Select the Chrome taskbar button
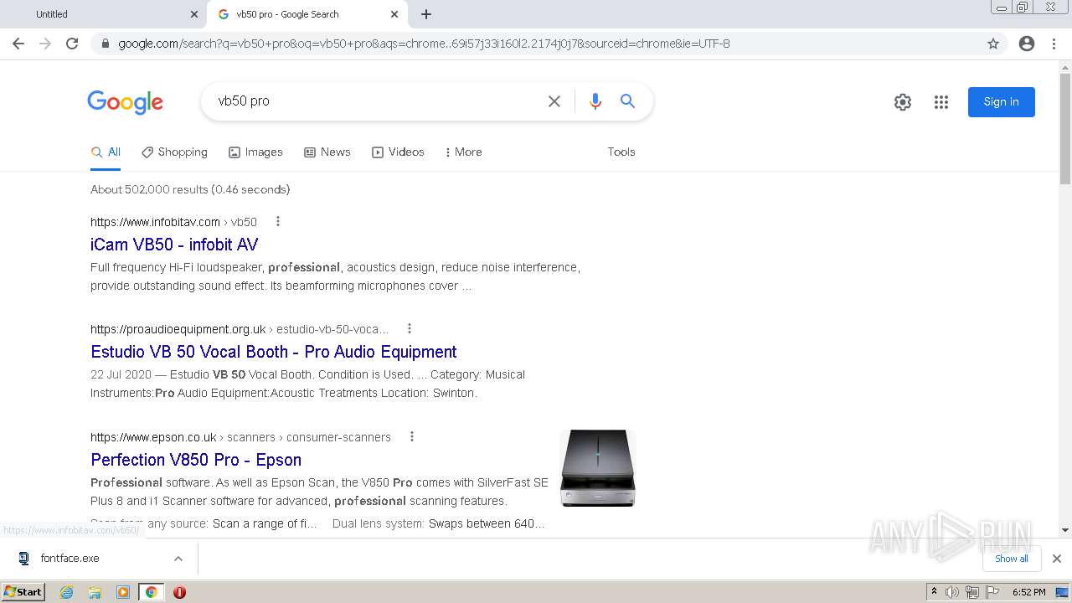 [151, 592]
